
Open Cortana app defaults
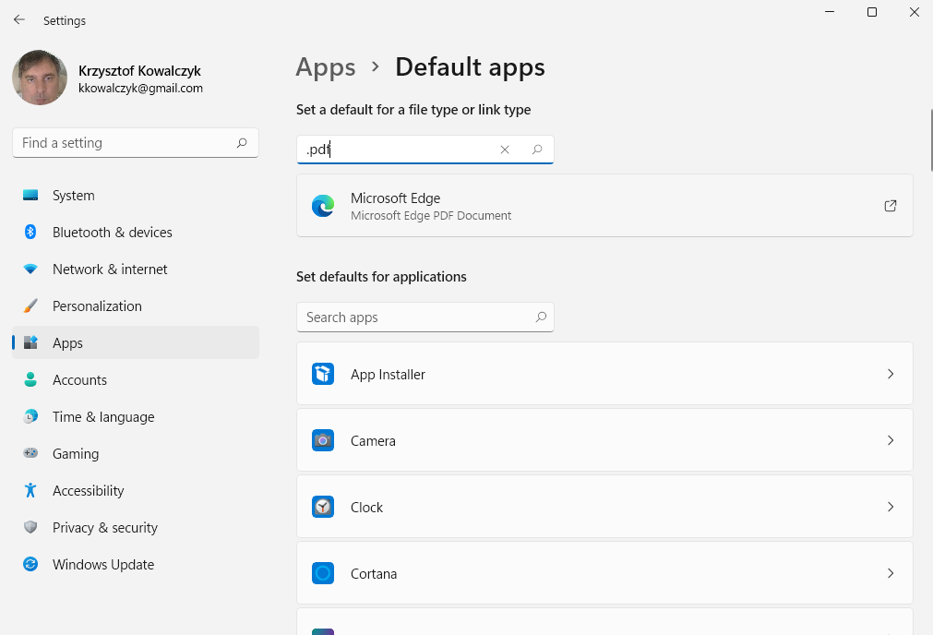(604, 573)
